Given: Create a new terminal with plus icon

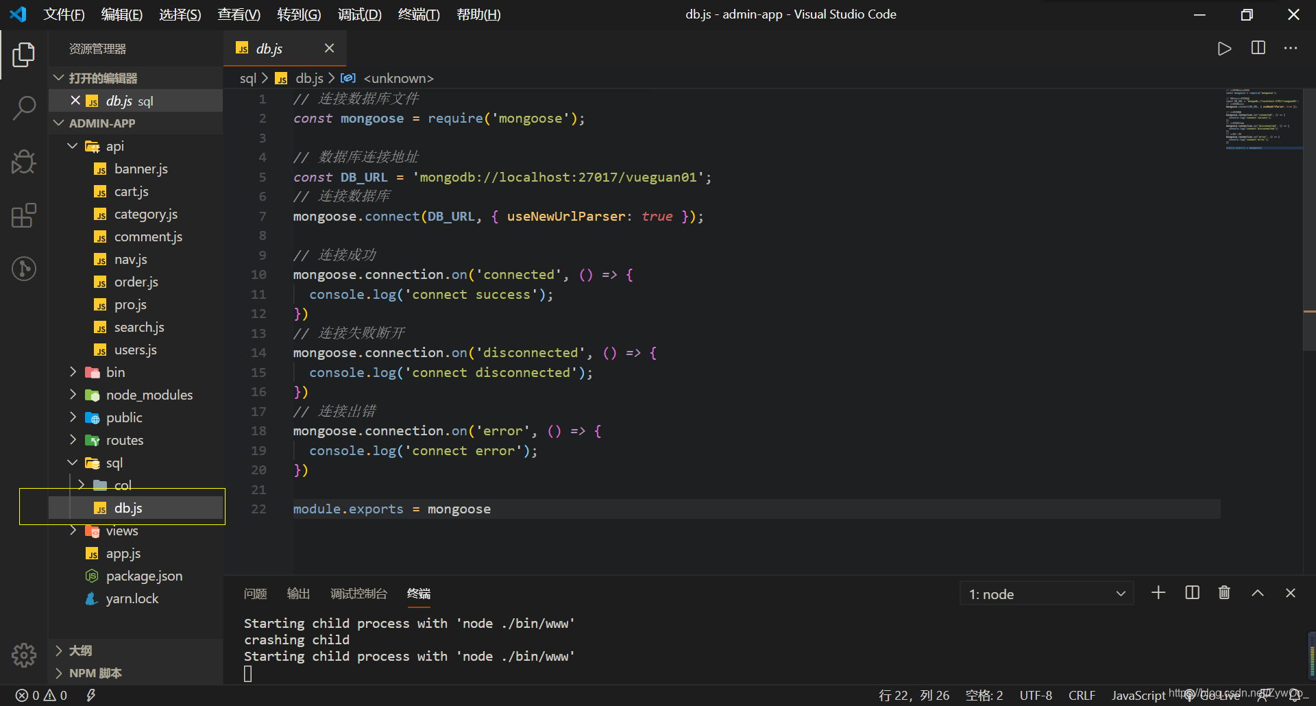Looking at the screenshot, I should (x=1158, y=593).
